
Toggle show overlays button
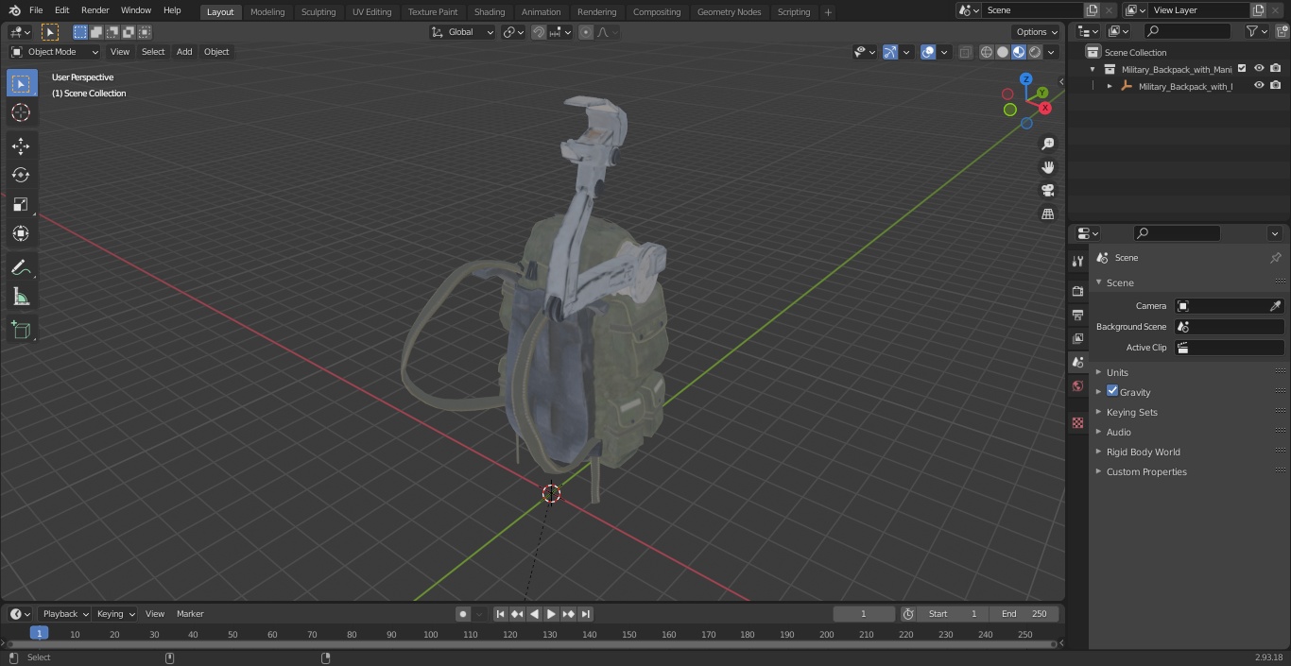tap(928, 52)
